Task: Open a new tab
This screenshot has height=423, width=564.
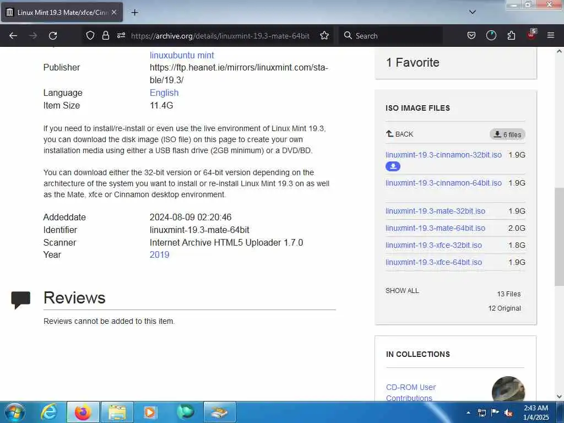Action: pyautogui.click(x=134, y=13)
